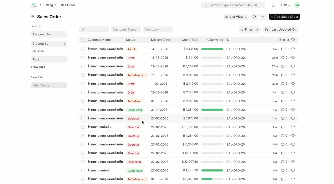Viewport: 334px width, 184px height.
Task: Clear filters using the X icon
Action: coord(257,30)
